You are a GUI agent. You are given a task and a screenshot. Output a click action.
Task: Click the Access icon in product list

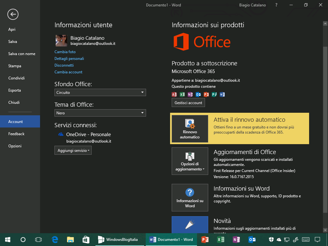174,94
